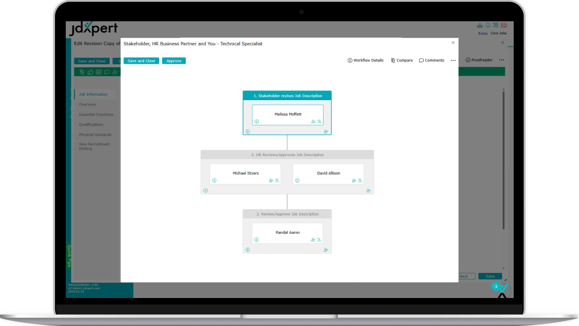Switch to the Overview section
This screenshot has height=326, width=579.
[87, 104]
